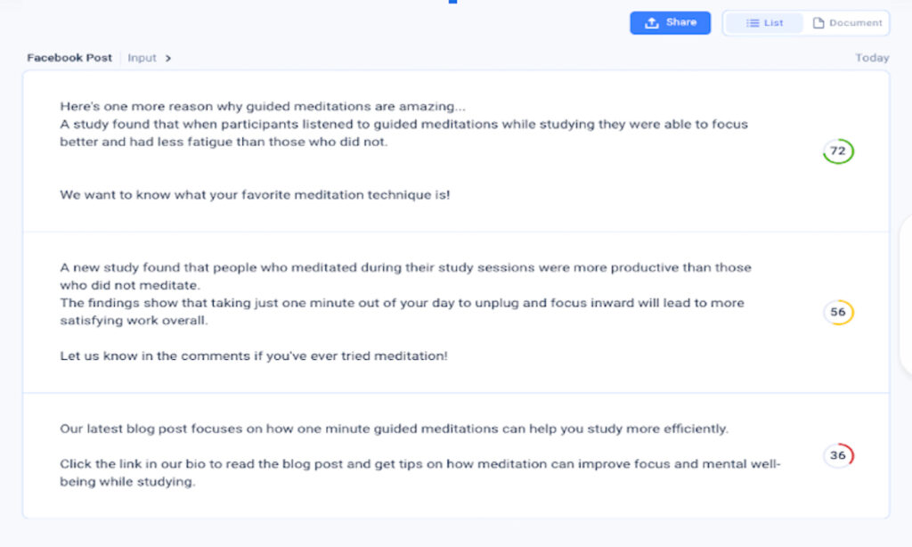Click the blue progress marker at top
The height and width of the screenshot is (547, 912).
click(452, 2)
